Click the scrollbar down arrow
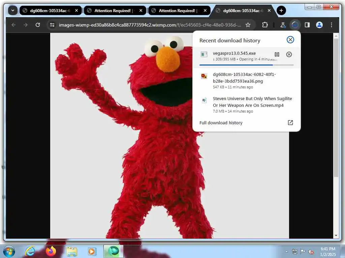 pyautogui.click(x=336, y=235)
